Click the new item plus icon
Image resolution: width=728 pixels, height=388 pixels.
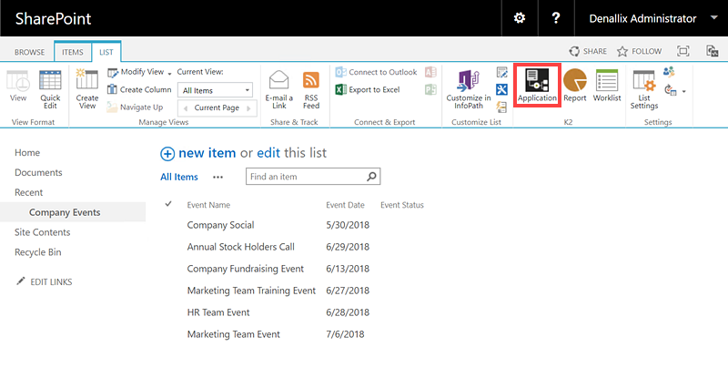167,153
